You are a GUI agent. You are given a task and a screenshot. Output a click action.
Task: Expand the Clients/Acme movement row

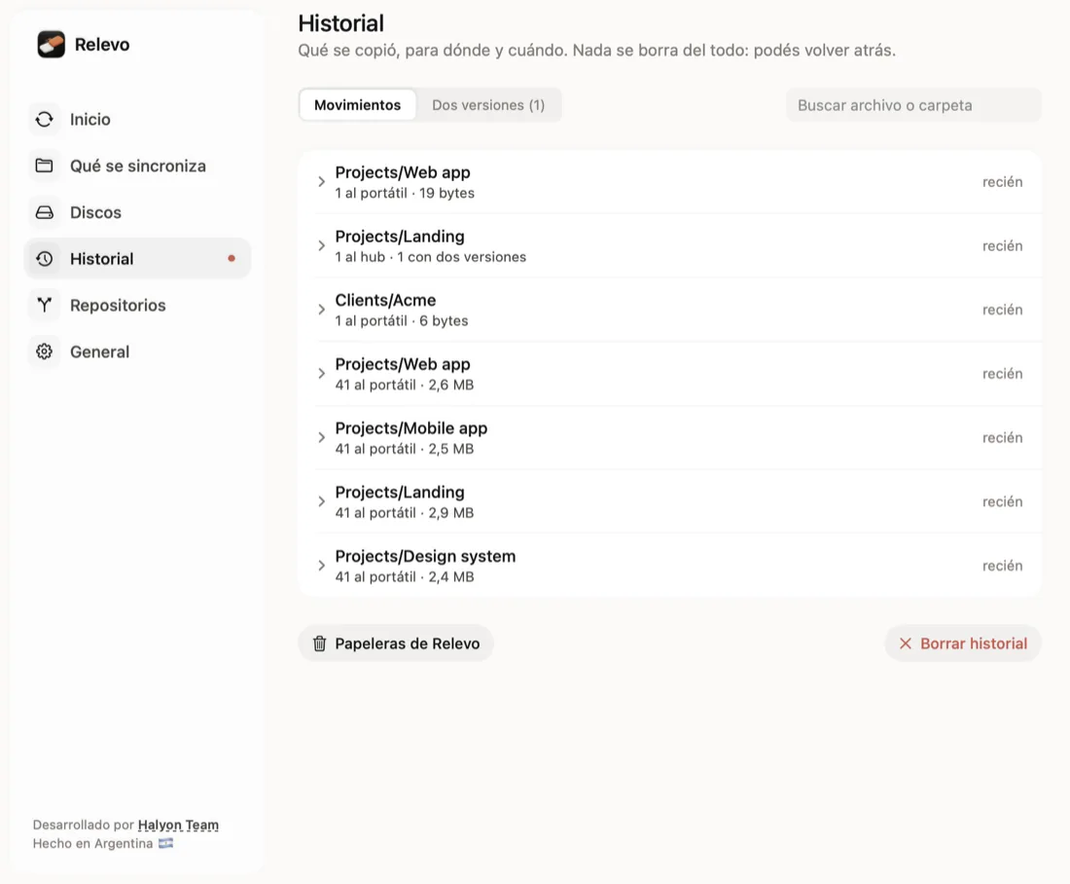670,310
